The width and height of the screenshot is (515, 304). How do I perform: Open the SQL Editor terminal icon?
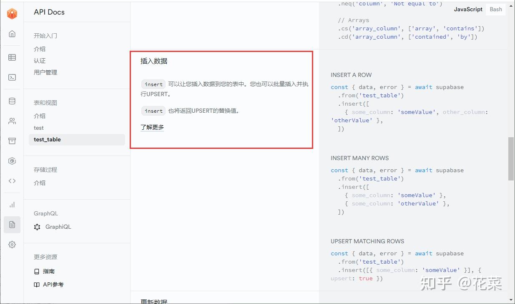point(12,77)
